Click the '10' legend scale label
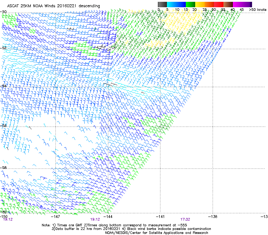 177,9
